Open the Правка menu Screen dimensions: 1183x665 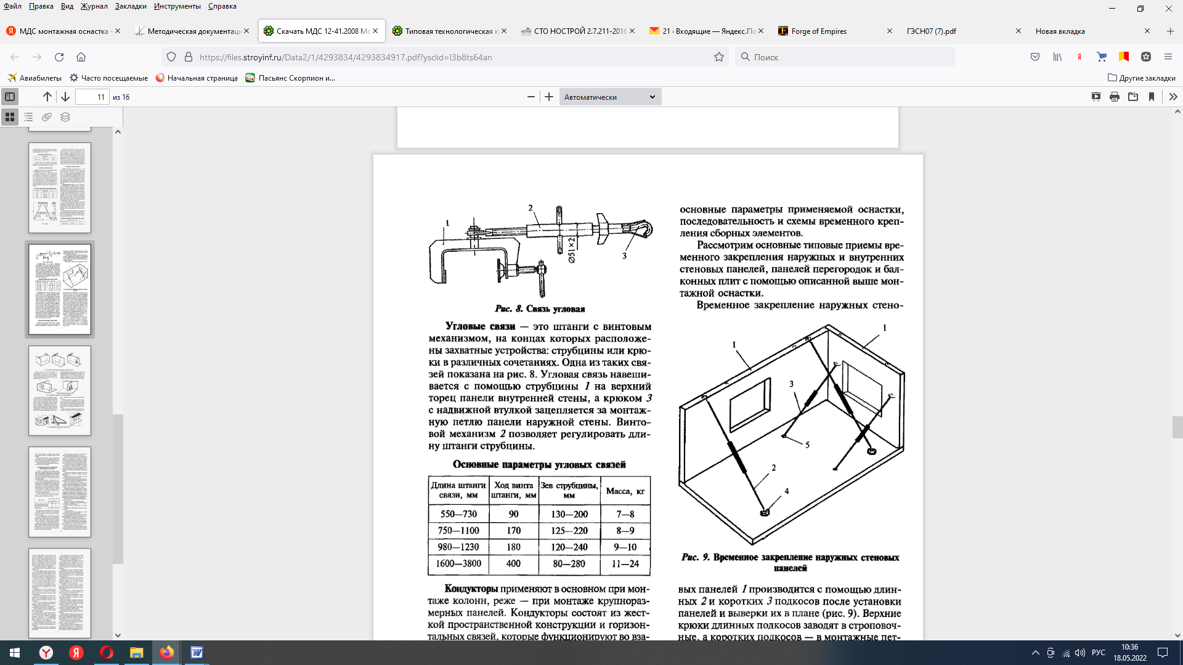(41, 6)
